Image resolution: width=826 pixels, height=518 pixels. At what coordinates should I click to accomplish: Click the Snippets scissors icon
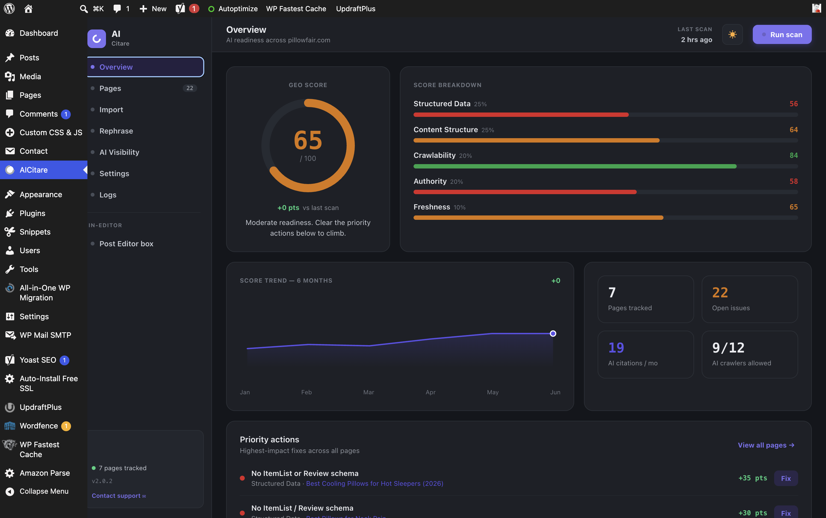(x=10, y=232)
